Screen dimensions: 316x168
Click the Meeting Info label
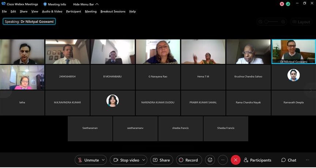pyautogui.click(x=57, y=4)
